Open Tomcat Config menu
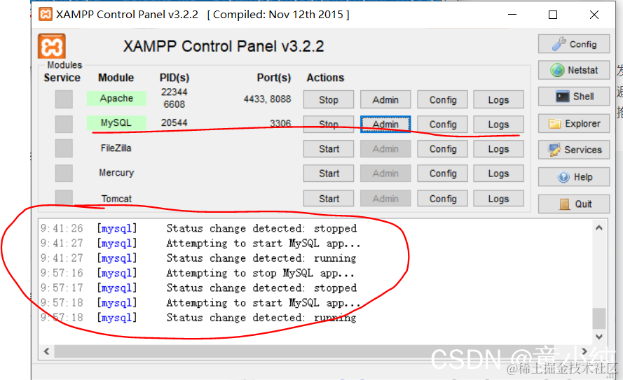This screenshot has width=623, height=380. point(443,198)
